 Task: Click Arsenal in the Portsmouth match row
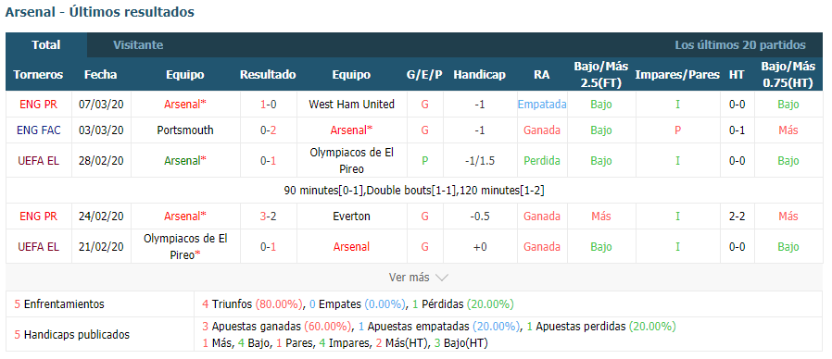click(x=351, y=130)
